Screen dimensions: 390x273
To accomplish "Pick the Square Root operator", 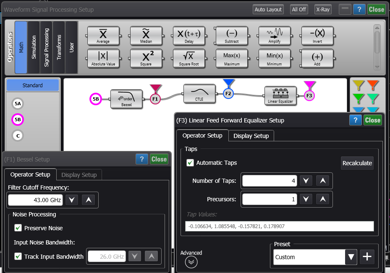I will click(189, 58).
